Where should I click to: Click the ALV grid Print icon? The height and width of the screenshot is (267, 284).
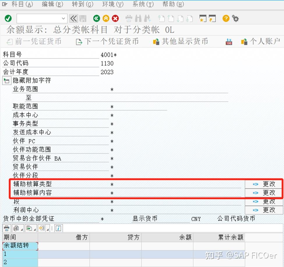click(x=7, y=228)
